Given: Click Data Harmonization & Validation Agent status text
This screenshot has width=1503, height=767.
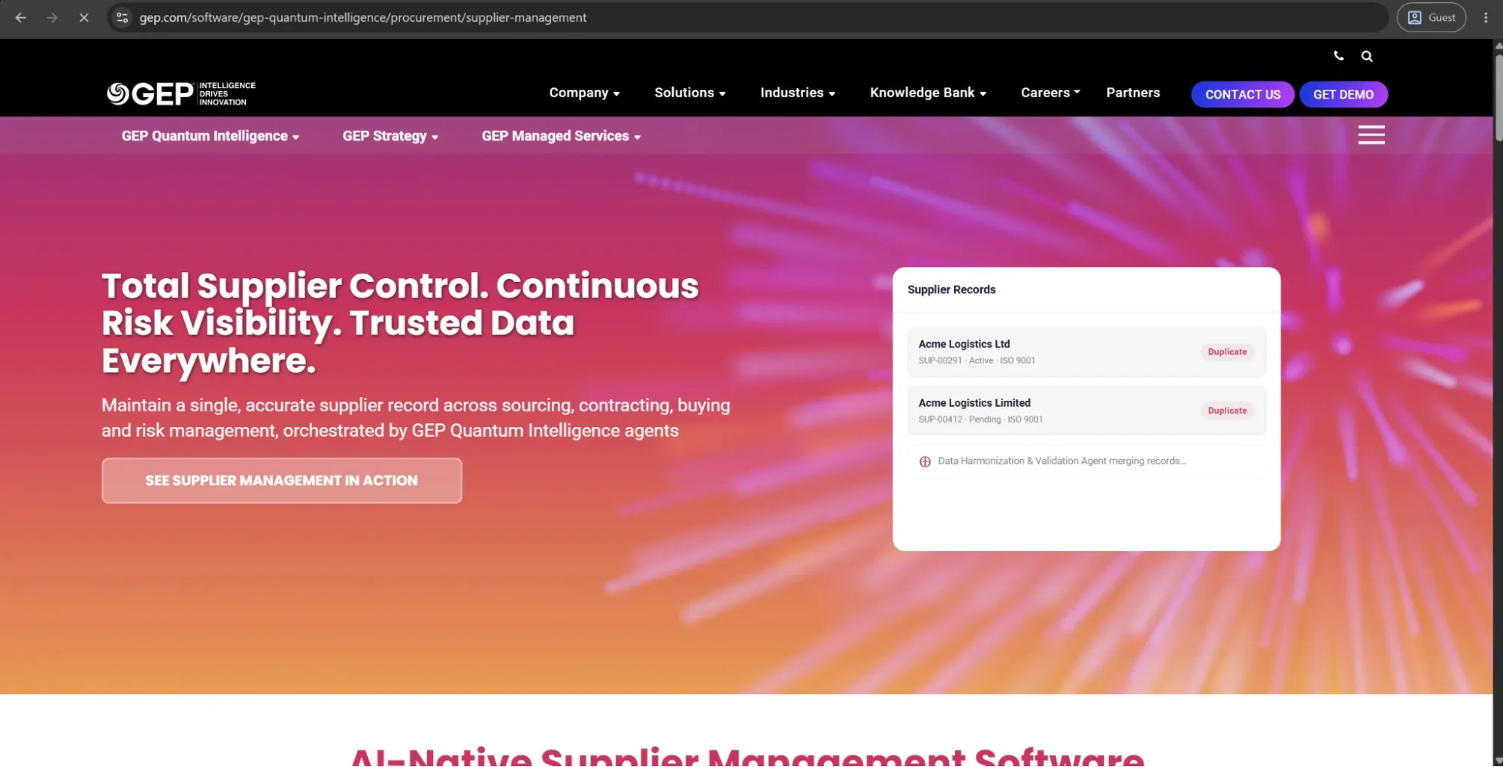Looking at the screenshot, I should tap(1062, 461).
